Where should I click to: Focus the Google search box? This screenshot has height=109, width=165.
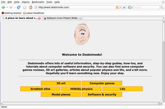click(x=146, y=7)
